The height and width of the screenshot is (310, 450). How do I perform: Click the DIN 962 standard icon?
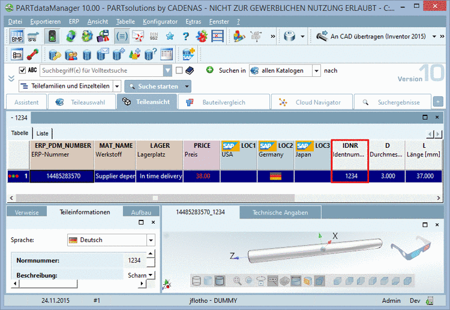point(154,37)
